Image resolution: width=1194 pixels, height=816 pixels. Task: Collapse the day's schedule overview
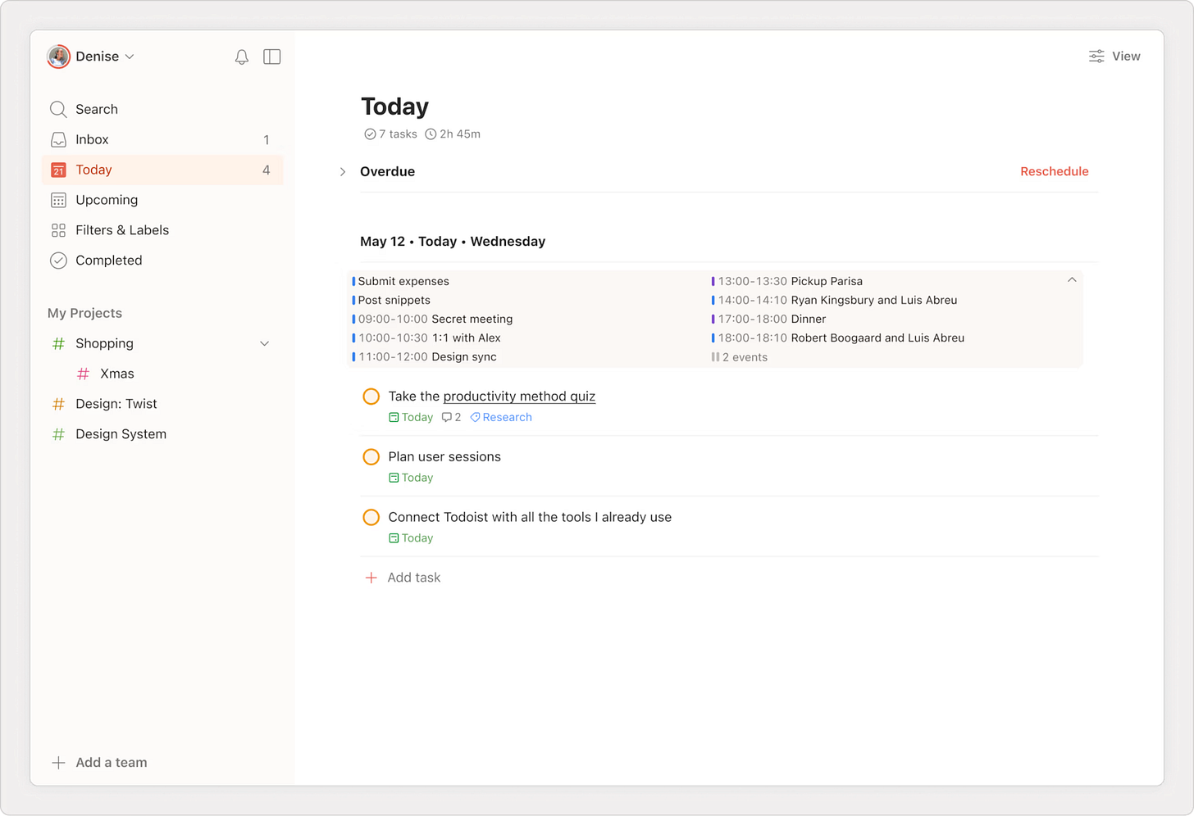1072,279
